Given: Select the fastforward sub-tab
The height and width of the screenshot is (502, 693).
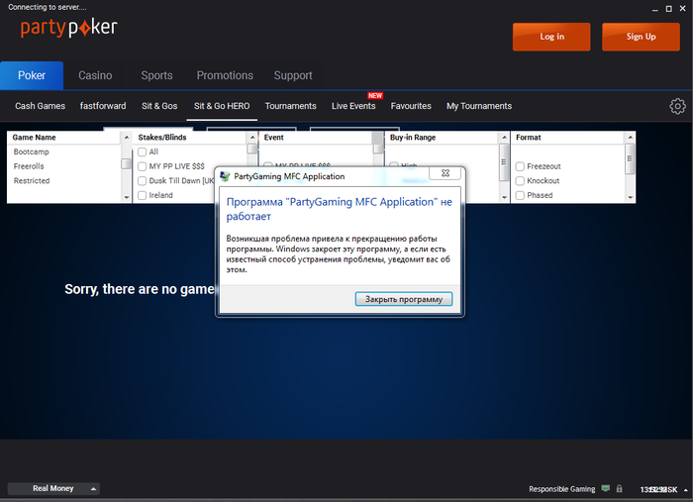Looking at the screenshot, I should (103, 106).
